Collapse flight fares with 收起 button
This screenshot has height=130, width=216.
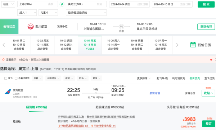[x=208, y=93]
